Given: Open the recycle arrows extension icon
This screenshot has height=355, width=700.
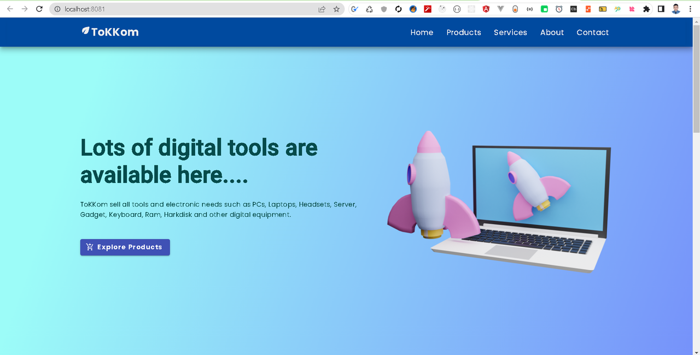Looking at the screenshot, I should (369, 9).
